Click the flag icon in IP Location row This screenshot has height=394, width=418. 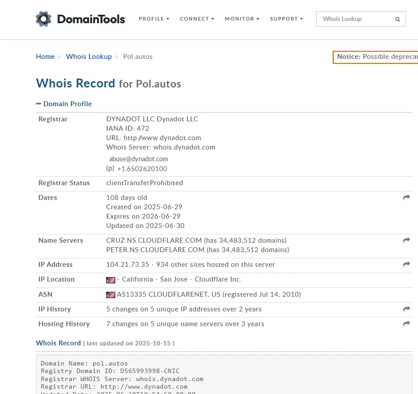click(x=111, y=280)
